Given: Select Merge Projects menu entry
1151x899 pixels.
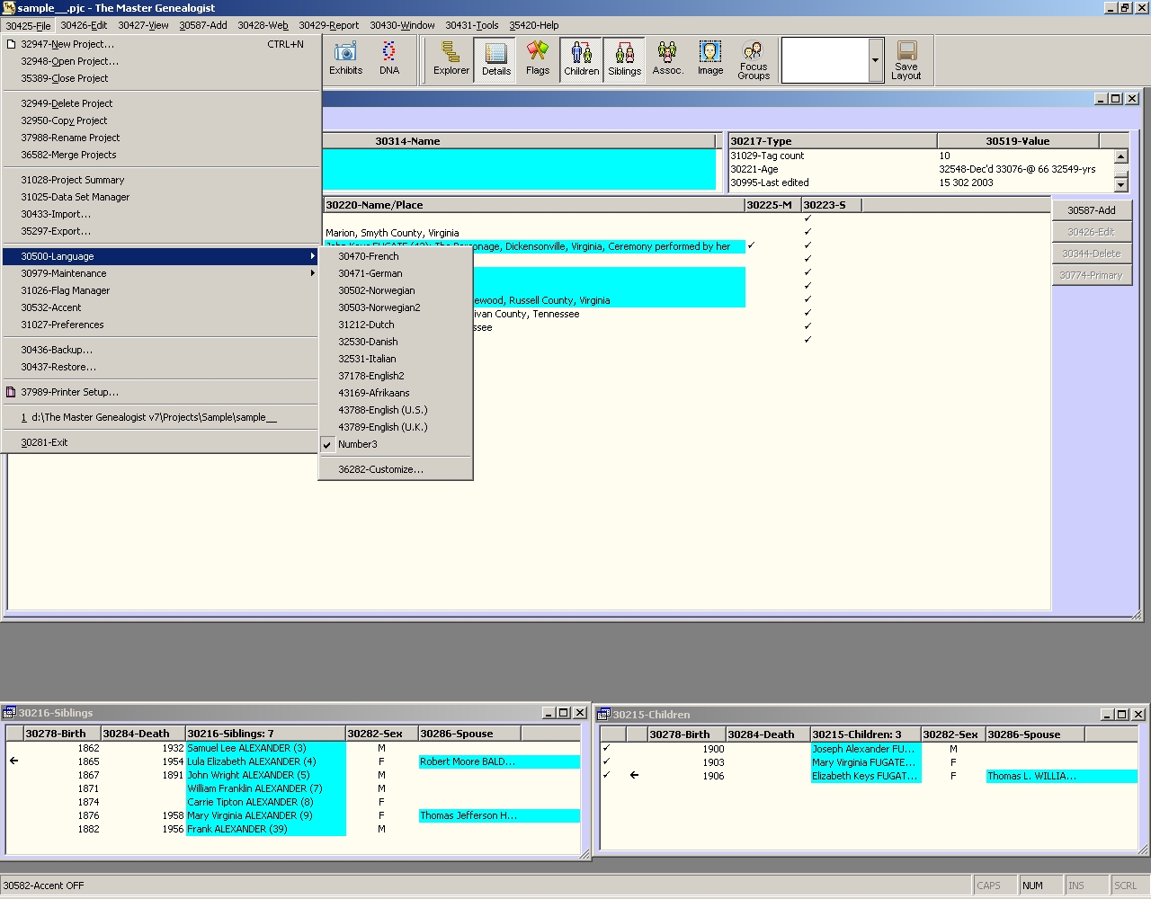Looking at the screenshot, I should tap(161, 155).
